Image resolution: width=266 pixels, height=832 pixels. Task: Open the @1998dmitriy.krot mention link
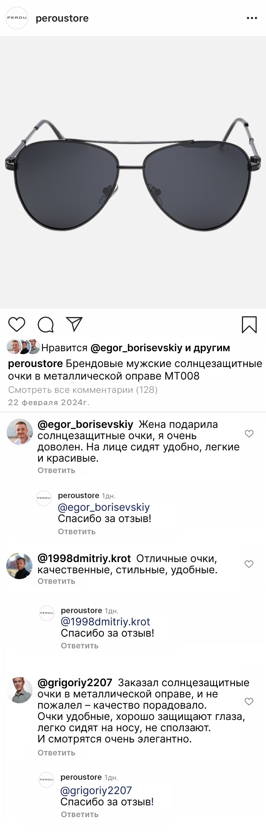pyautogui.click(x=105, y=622)
